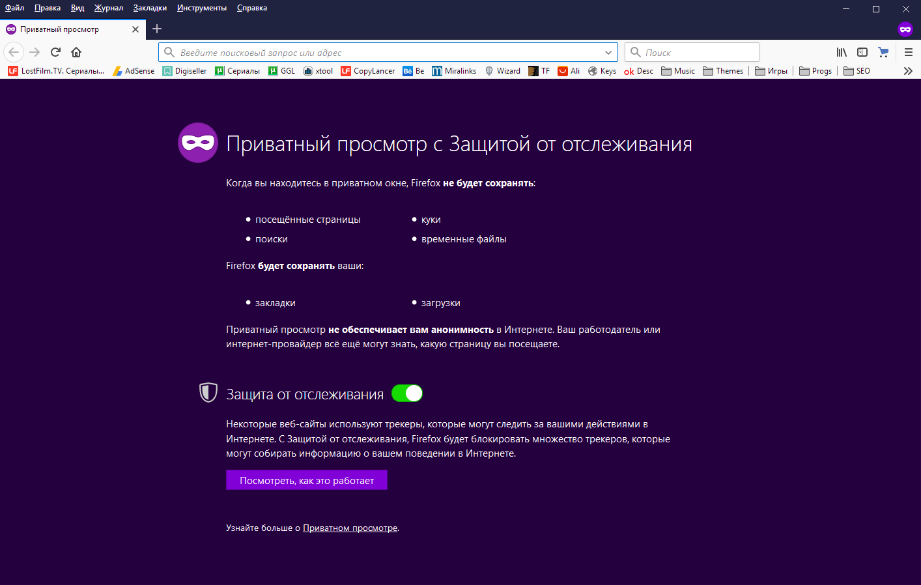Open the home page icon

pyautogui.click(x=76, y=52)
